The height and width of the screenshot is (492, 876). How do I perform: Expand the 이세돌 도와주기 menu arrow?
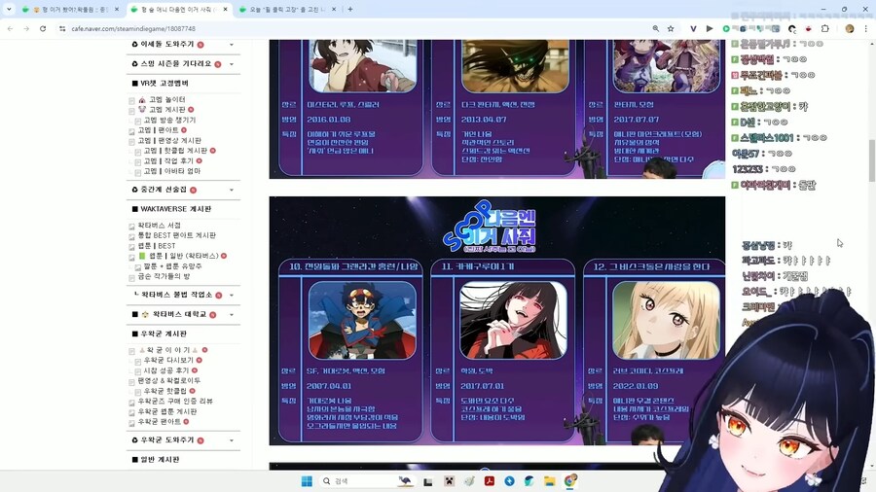click(x=232, y=44)
